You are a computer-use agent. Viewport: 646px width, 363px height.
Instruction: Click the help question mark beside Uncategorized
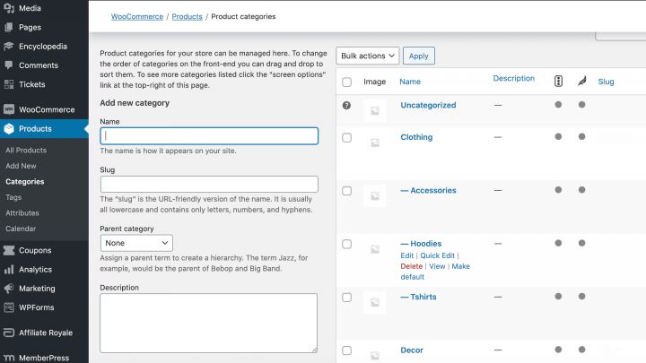(346, 106)
